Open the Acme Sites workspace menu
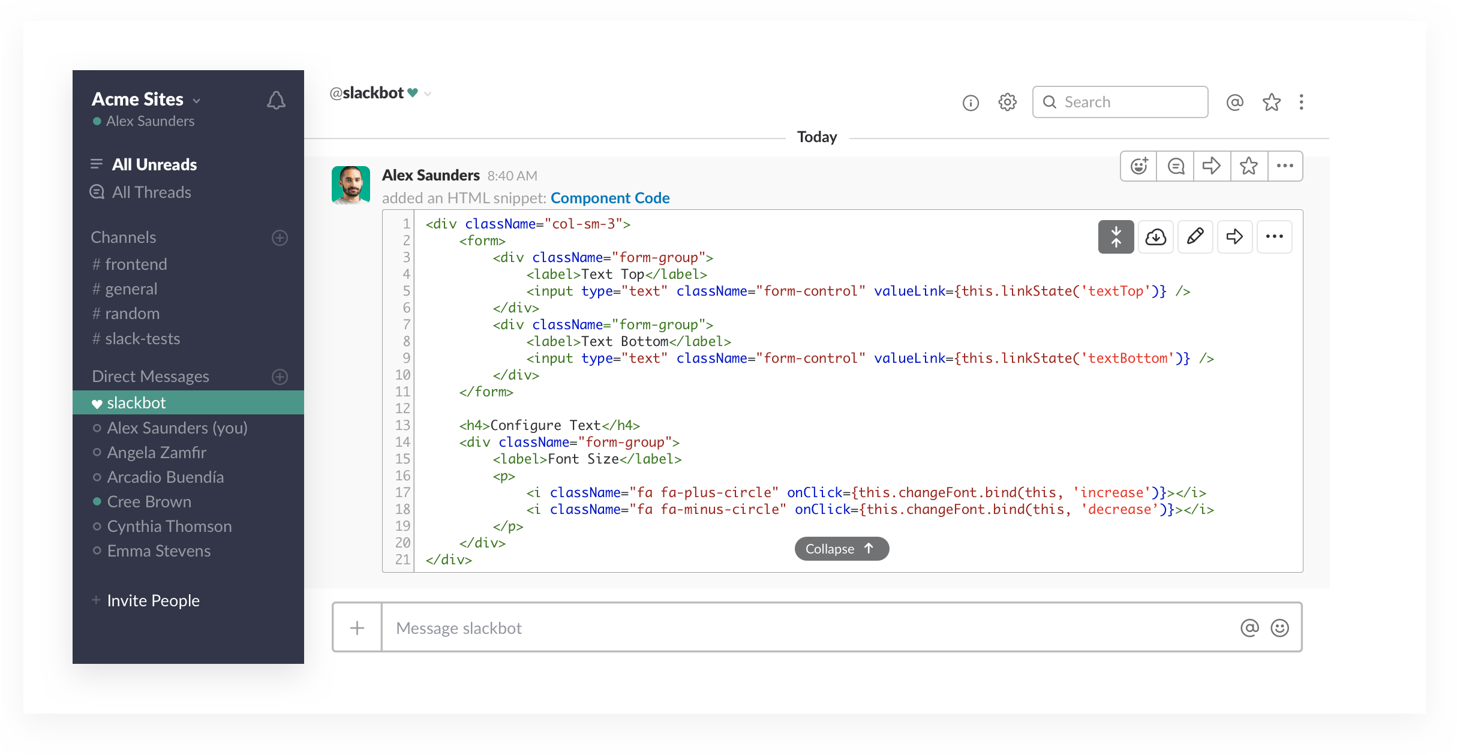 [146, 99]
